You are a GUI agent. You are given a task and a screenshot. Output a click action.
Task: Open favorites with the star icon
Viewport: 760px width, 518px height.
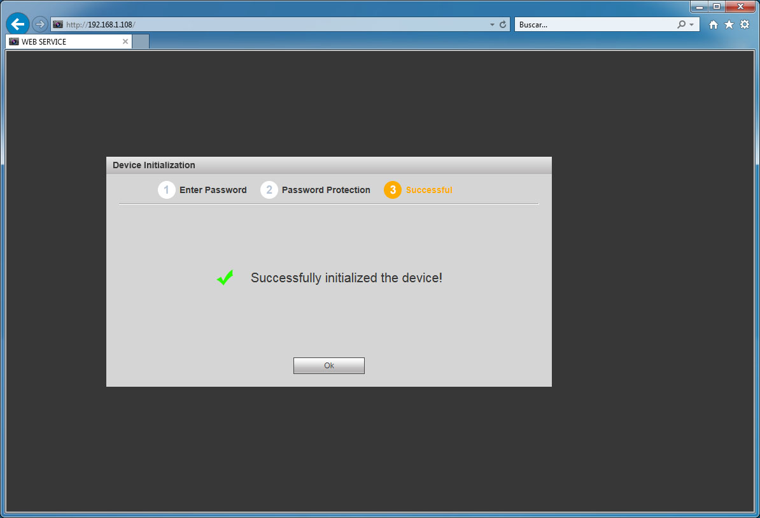point(729,24)
